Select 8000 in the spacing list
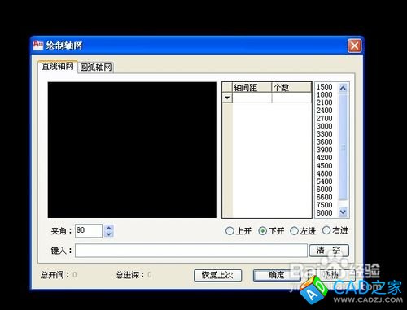This screenshot has height=310, width=407. (x=324, y=212)
